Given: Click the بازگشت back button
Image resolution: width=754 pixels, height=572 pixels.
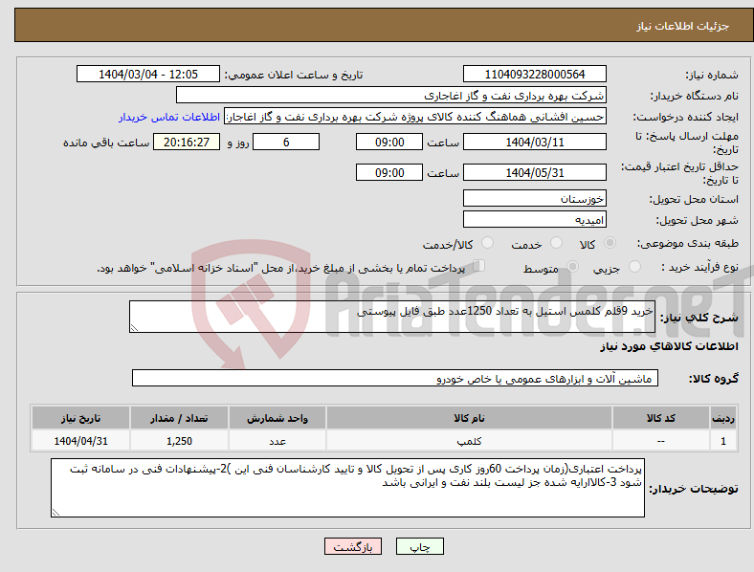Looking at the screenshot, I should tap(353, 546).
